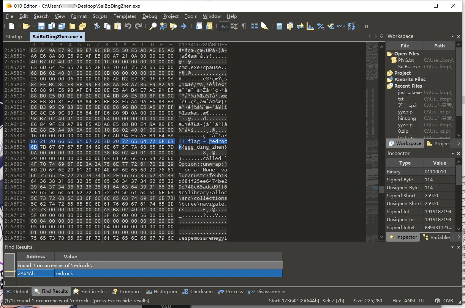Click the base converter 10/16 icon

point(351,26)
